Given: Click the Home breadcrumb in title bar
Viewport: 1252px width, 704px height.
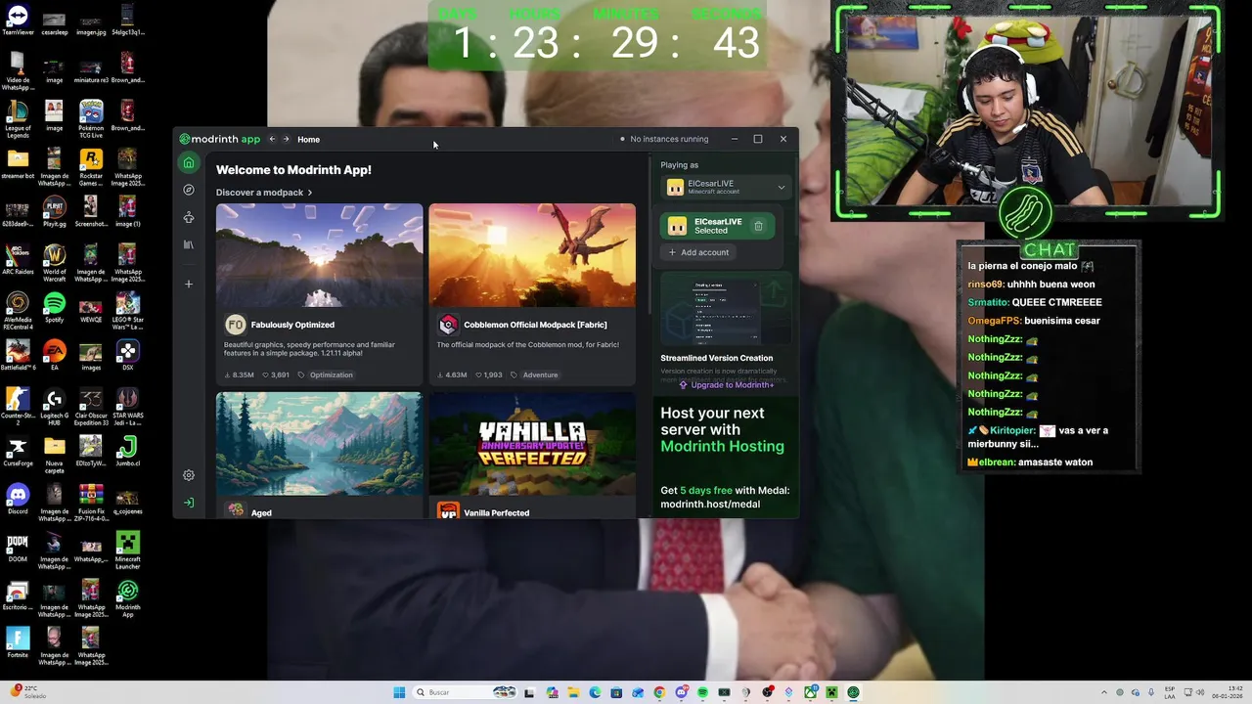Looking at the screenshot, I should pyautogui.click(x=308, y=139).
